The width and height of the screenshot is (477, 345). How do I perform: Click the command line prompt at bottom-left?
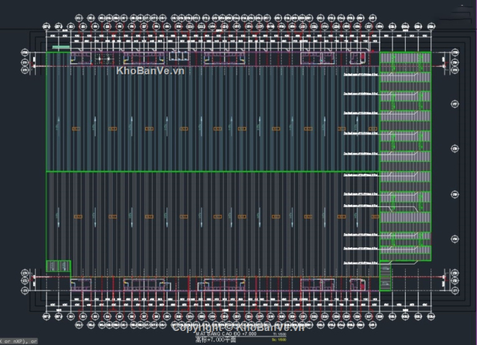(x=19, y=341)
